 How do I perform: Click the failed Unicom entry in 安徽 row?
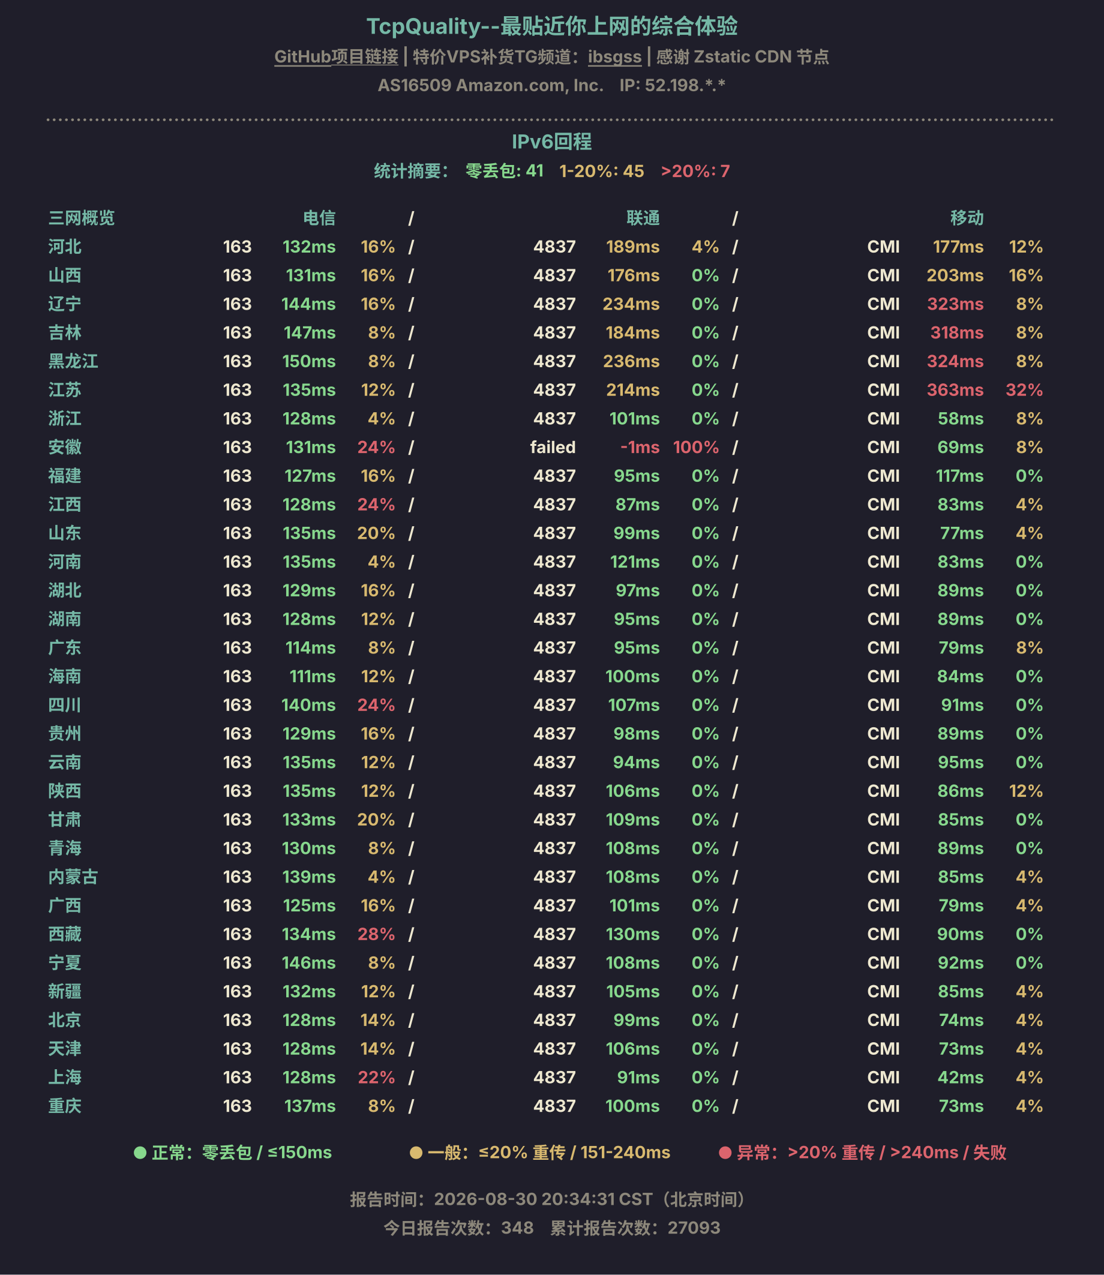pos(553,447)
